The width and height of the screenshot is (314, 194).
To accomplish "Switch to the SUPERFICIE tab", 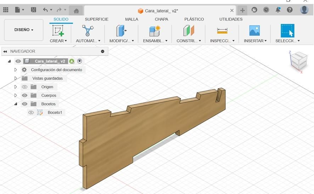I will point(96,19).
